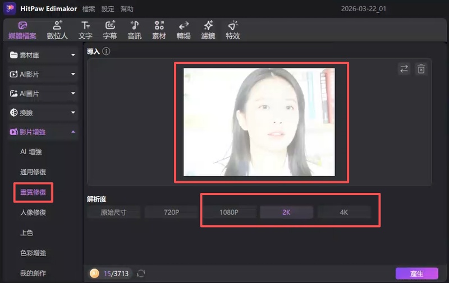Open the 濾鏡 filters tab

point(208,30)
